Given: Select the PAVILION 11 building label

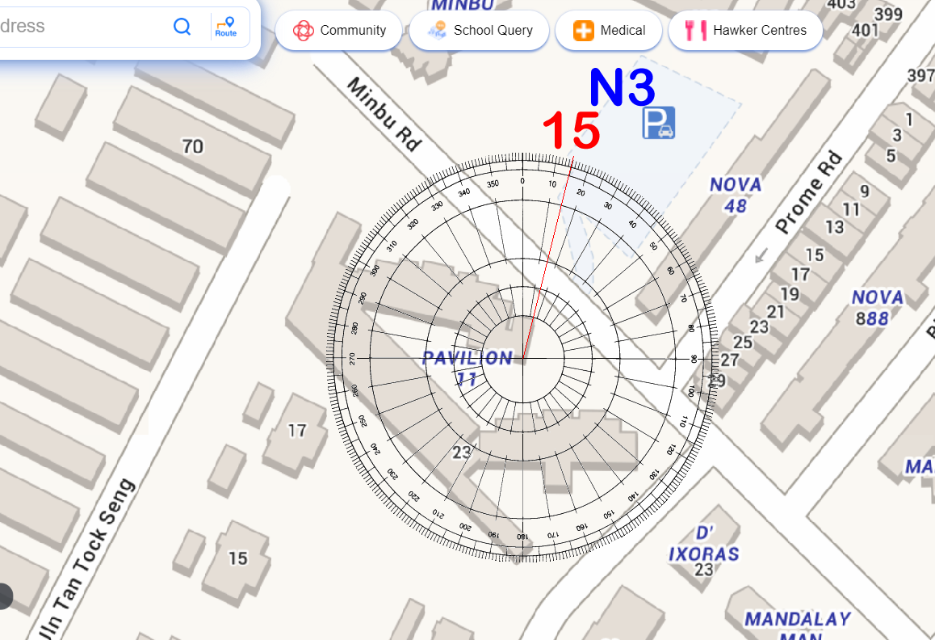Looking at the screenshot, I should [467, 368].
